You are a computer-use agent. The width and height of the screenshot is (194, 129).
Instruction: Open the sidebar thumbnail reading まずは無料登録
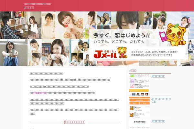point(139,124)
